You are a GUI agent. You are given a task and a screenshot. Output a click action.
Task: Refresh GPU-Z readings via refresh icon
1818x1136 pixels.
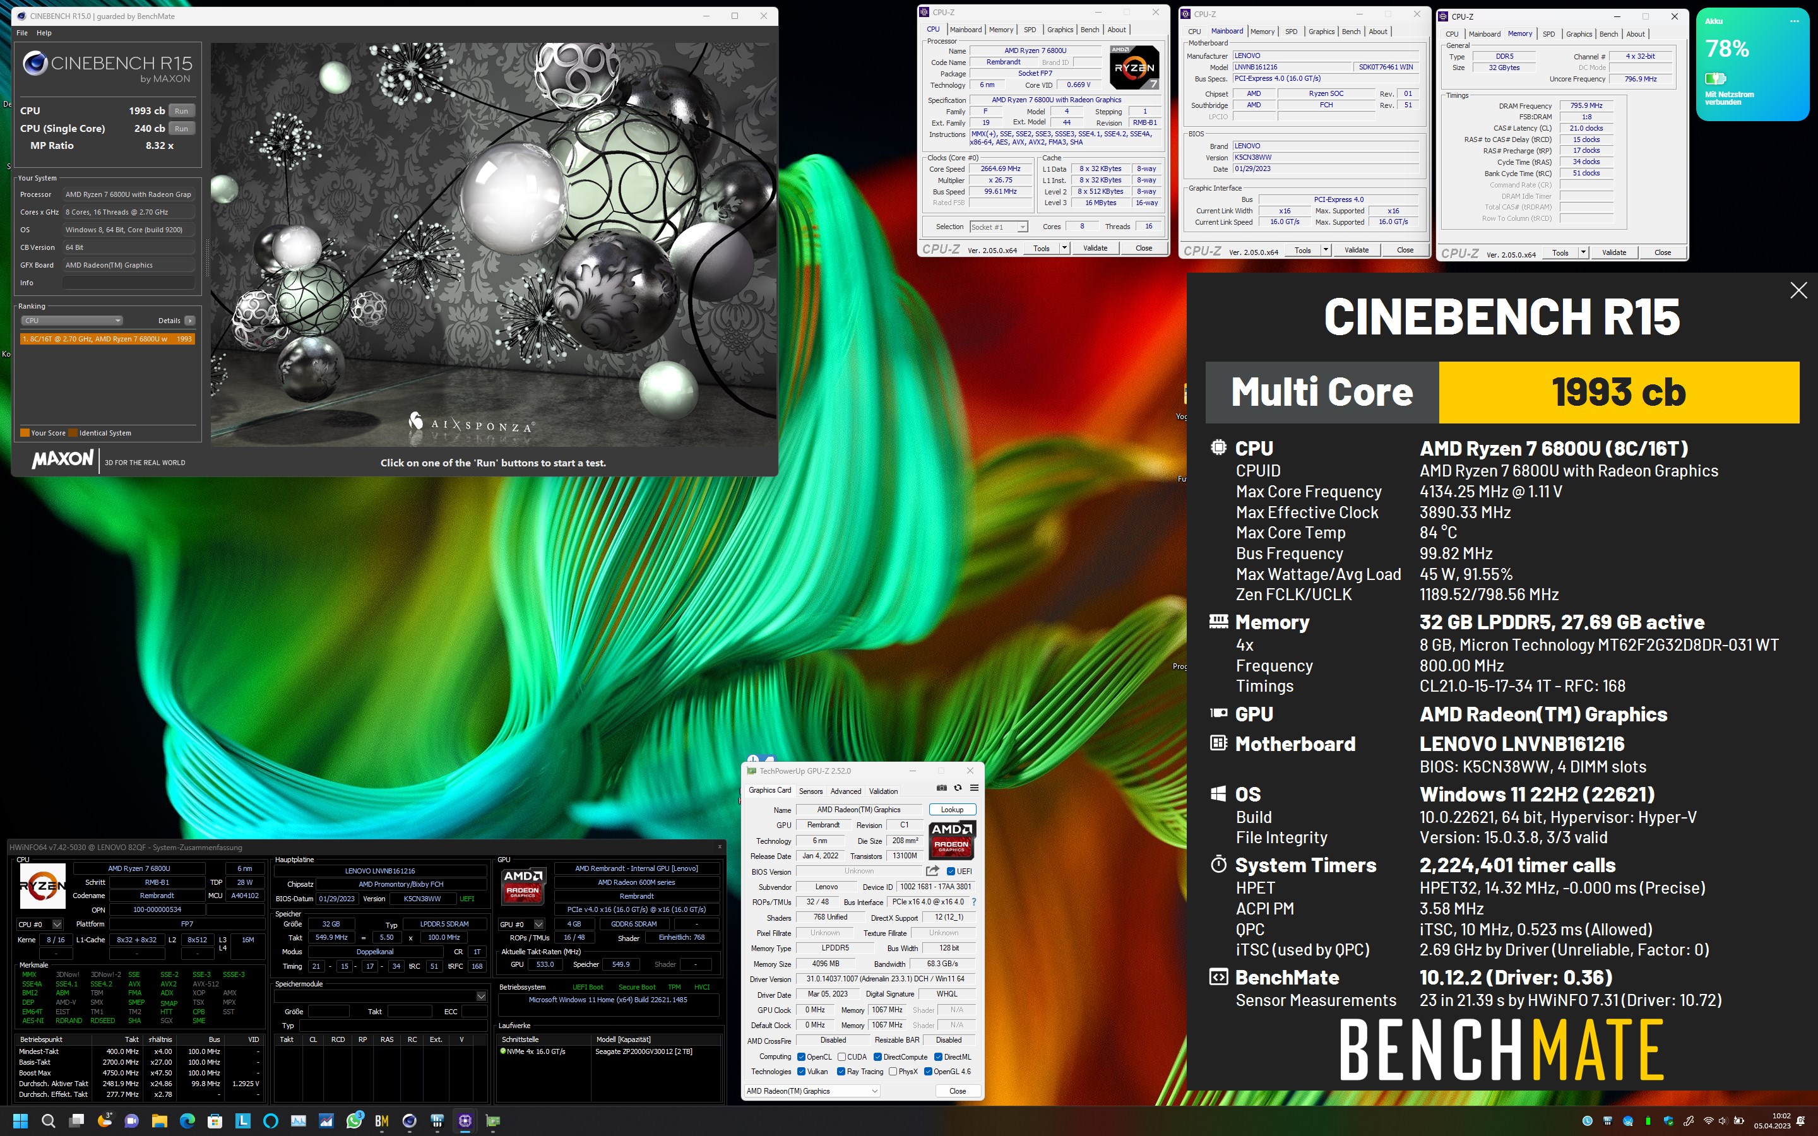click(958, 788)
